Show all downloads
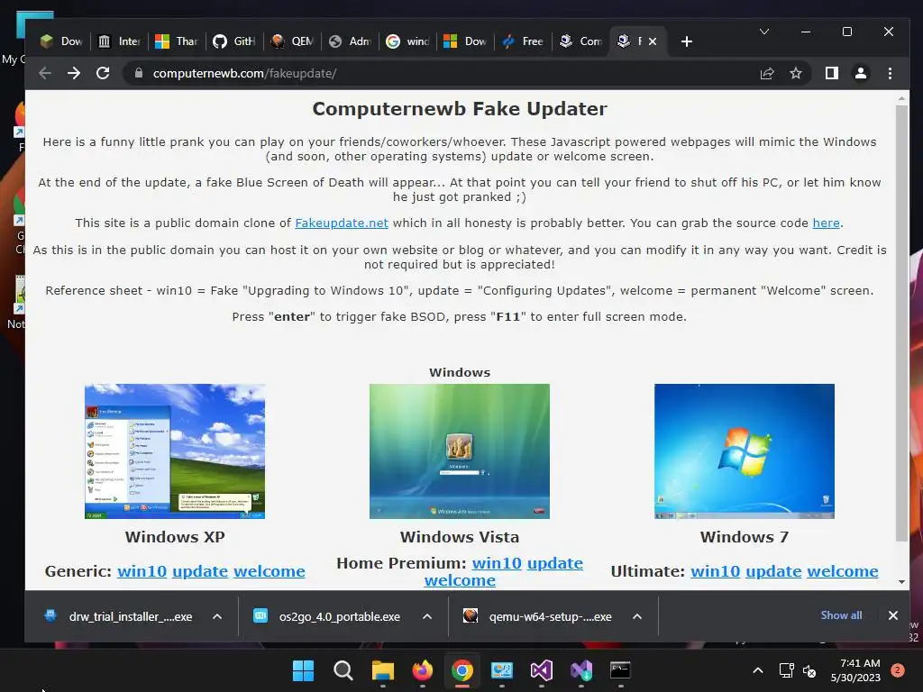923x692 pixels. (x=841, y=615)
